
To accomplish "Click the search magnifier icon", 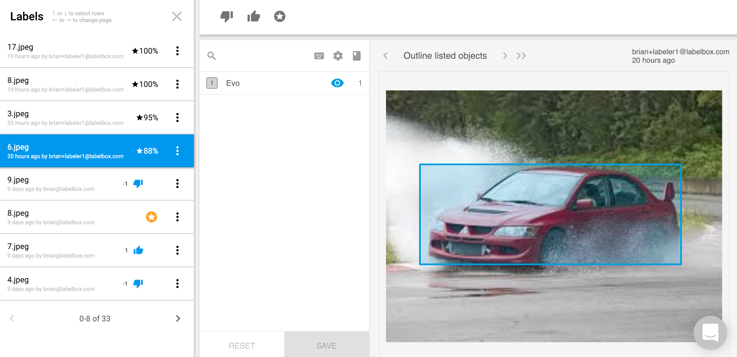I will coord(211,55).
